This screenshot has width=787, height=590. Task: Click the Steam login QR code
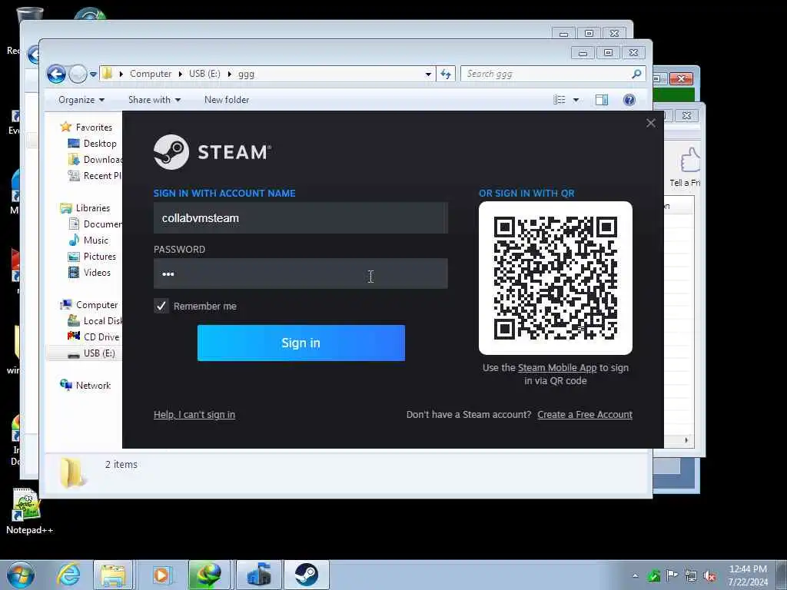pyautogui.click(x=556, y=278)
